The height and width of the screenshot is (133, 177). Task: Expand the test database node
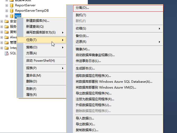click(7, 16)
